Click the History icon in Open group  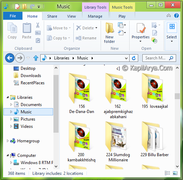[x=154, y=40]
